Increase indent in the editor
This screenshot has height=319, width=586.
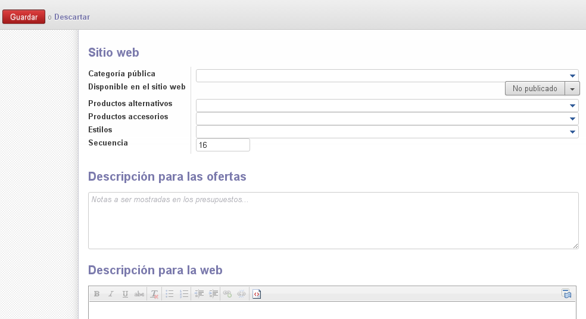coord(214,294)
